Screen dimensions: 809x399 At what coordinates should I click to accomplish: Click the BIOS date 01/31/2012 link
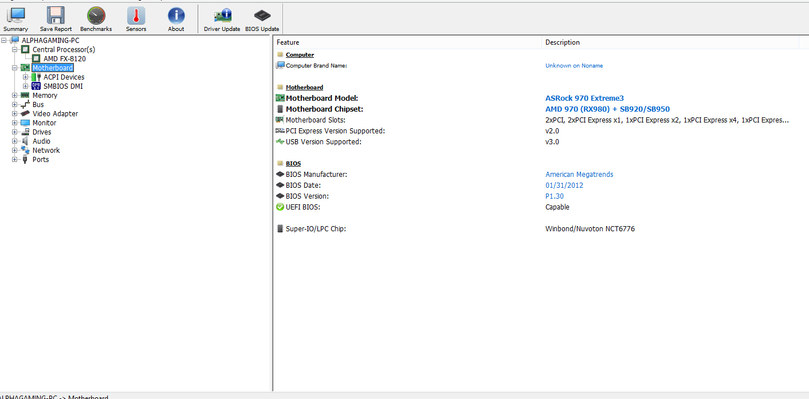click(564, 185)
